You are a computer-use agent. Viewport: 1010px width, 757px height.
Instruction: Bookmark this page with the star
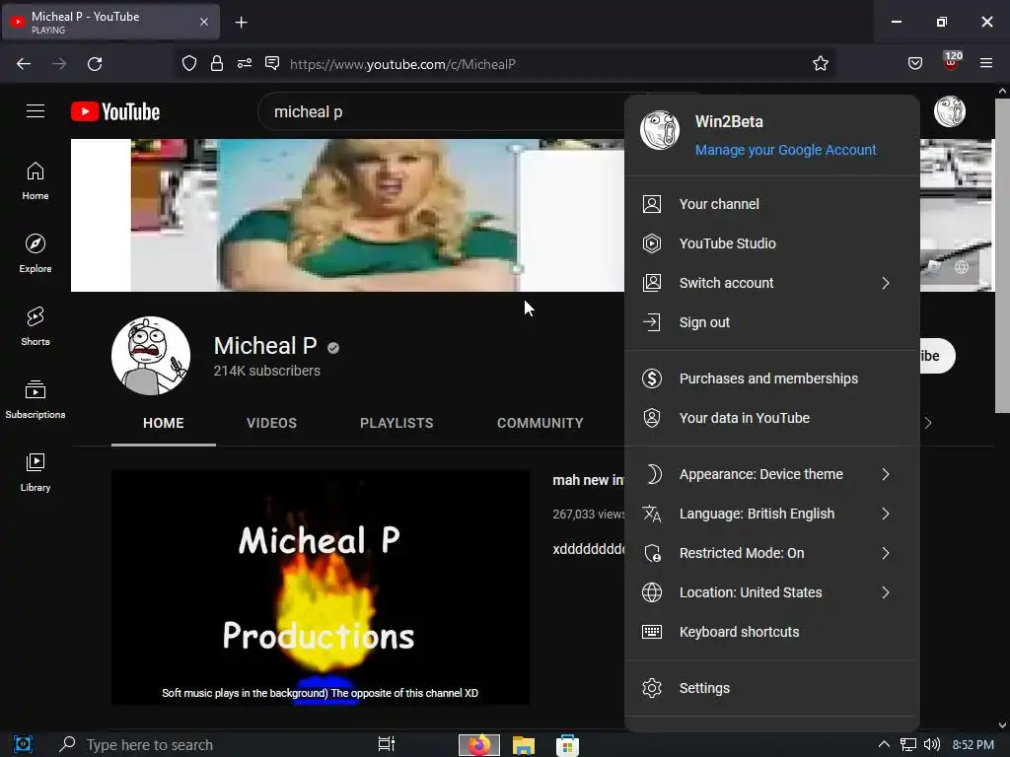820,64
